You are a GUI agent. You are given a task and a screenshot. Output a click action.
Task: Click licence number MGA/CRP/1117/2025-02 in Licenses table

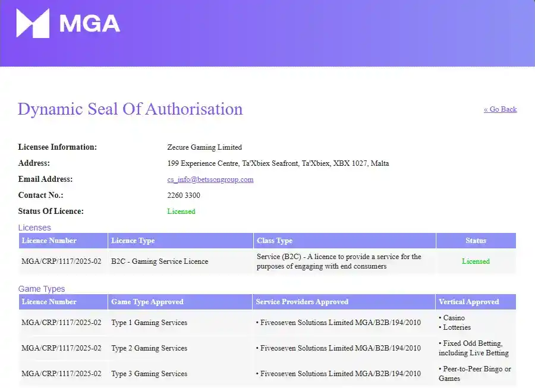pos(61,261)
